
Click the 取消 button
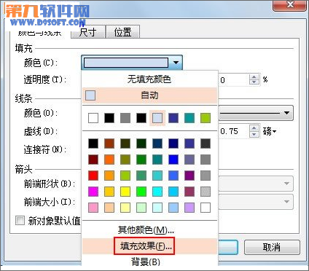click(x=272, y=248)
